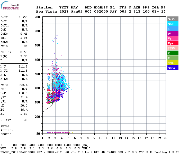Select the NNW blue legend swatch
The height and width of the screenshot is (154, 180).
tap(173, 68)
